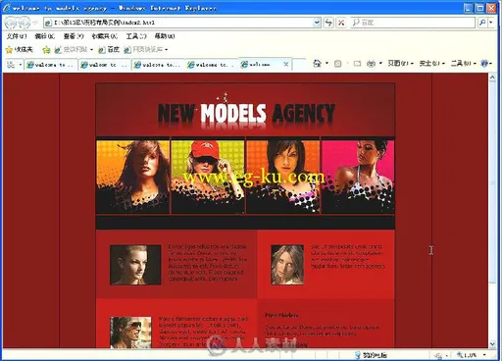
Task: Click the Print icon
Action: 371,64
